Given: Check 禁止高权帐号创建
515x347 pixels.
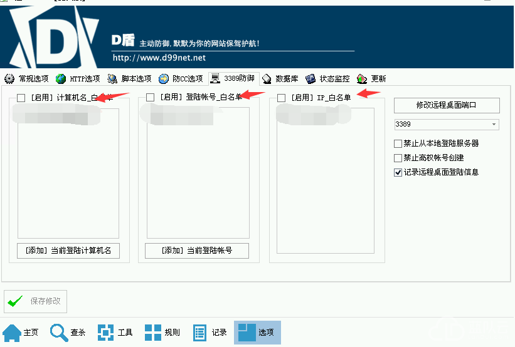Looking at the screenshot, I should (x=398, y=158).
